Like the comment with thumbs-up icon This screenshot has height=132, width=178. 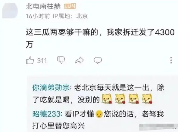(x=30, y=60)
